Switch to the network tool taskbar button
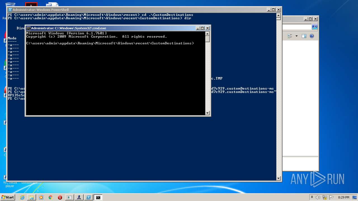 pyautogui.click(x=79, y=197)
